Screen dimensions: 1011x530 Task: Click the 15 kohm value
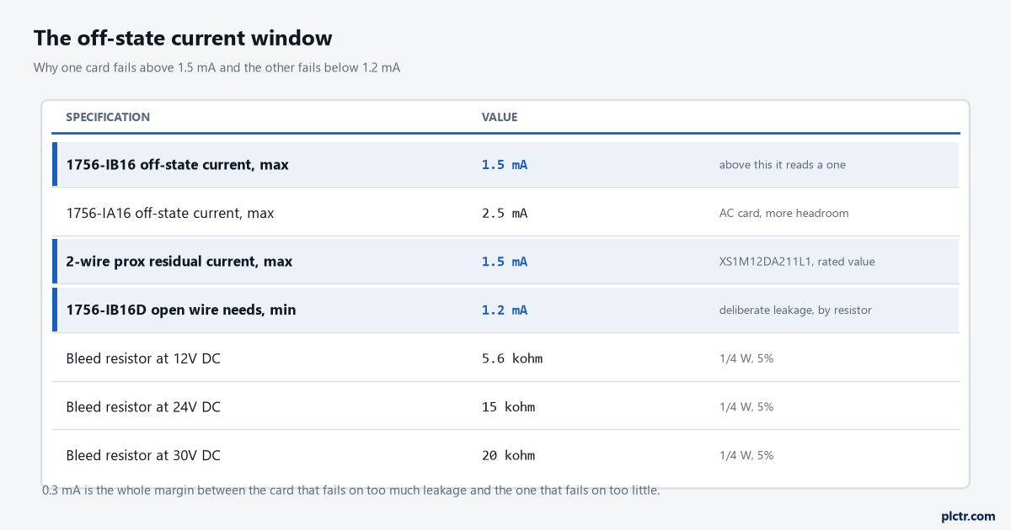pyautogui.click(x=508, y=407)
